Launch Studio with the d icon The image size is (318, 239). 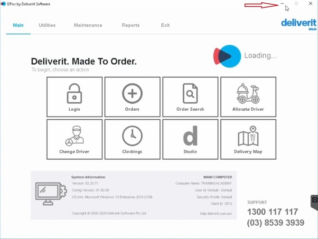pos(190,135)
